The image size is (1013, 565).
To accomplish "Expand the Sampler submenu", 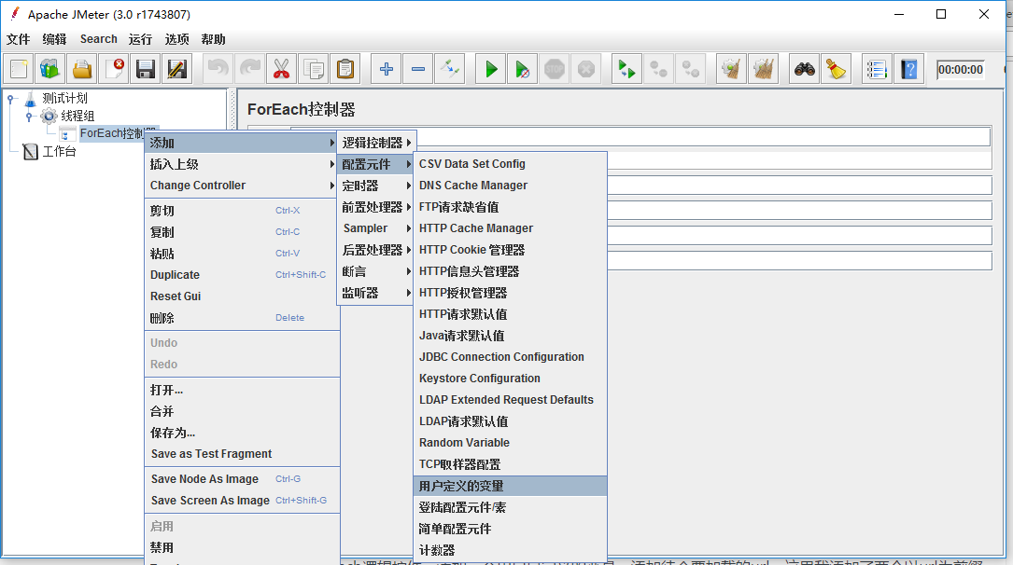I will click(x=376, y=228).
